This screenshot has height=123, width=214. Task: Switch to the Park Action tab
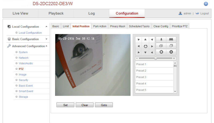tap(100, 26)
